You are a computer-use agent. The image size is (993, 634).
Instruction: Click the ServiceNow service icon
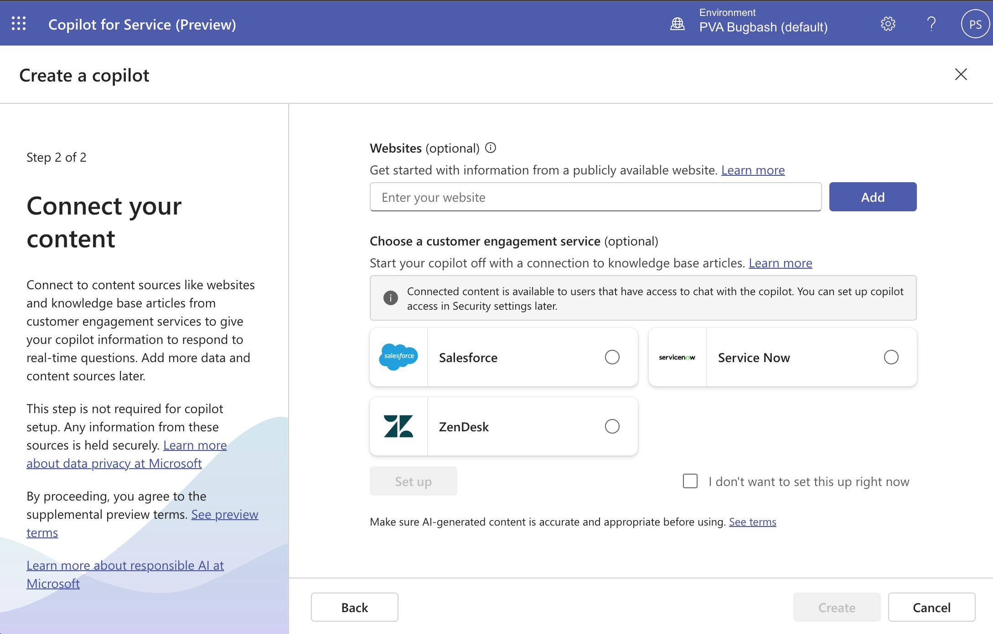[x=677, y=357]
